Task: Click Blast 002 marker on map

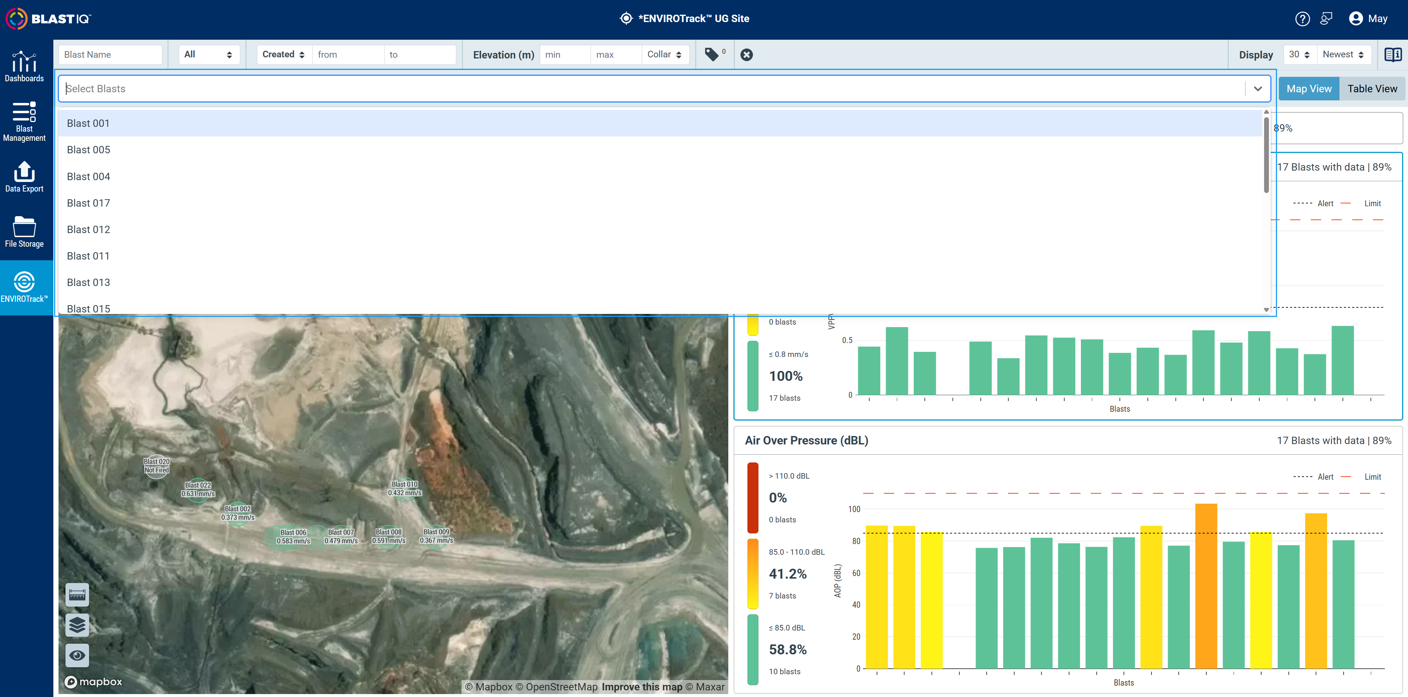Action: (238, 513)
